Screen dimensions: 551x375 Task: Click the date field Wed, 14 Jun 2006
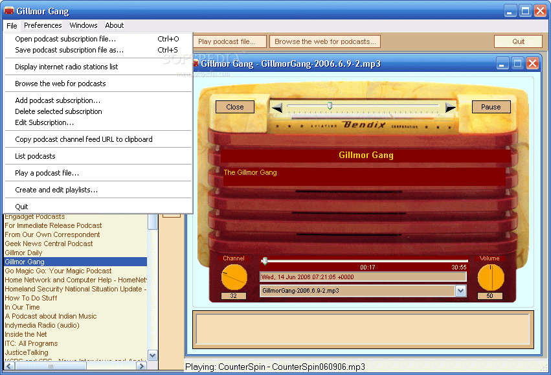point(363,277)
